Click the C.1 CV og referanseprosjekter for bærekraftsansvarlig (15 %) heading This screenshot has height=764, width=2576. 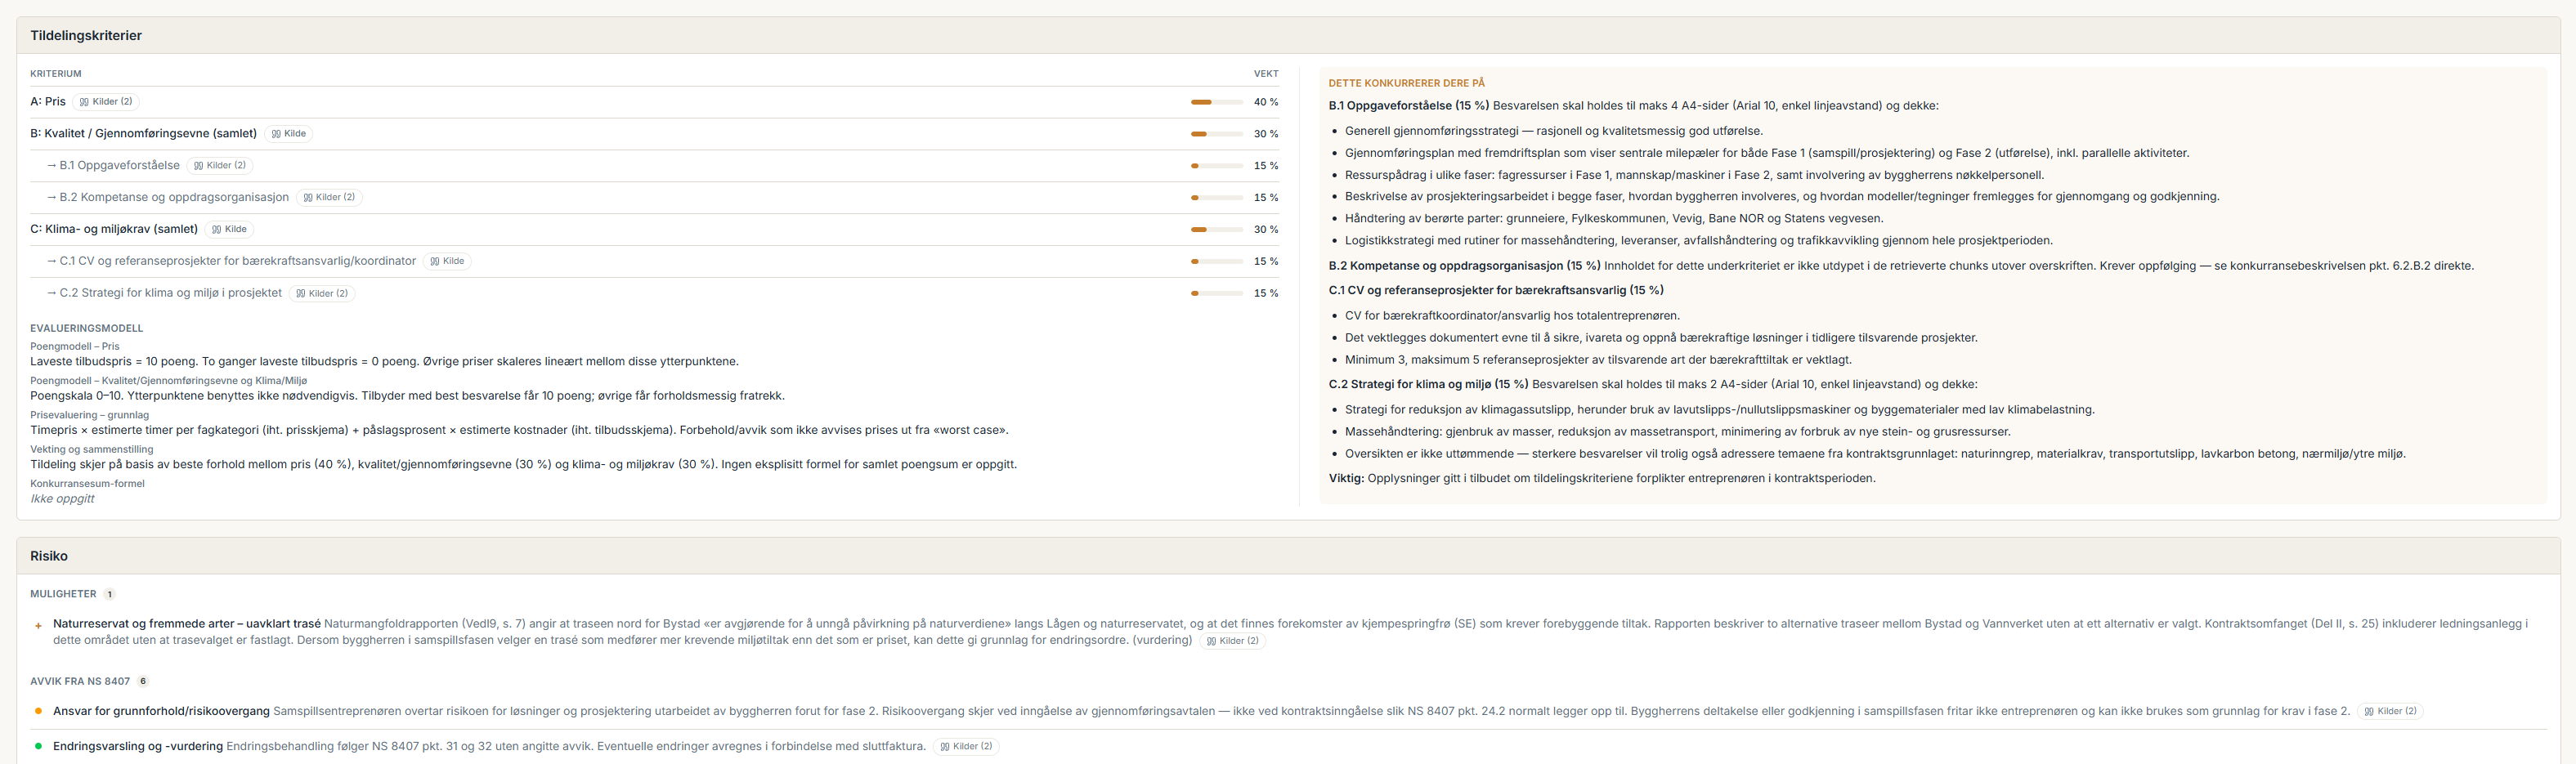click(1496, 291)
